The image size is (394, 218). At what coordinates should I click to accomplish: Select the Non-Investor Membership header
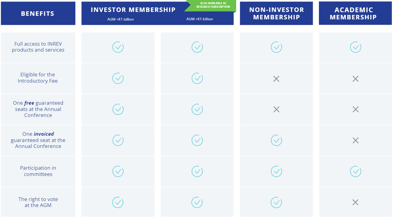tap(276, 13)
